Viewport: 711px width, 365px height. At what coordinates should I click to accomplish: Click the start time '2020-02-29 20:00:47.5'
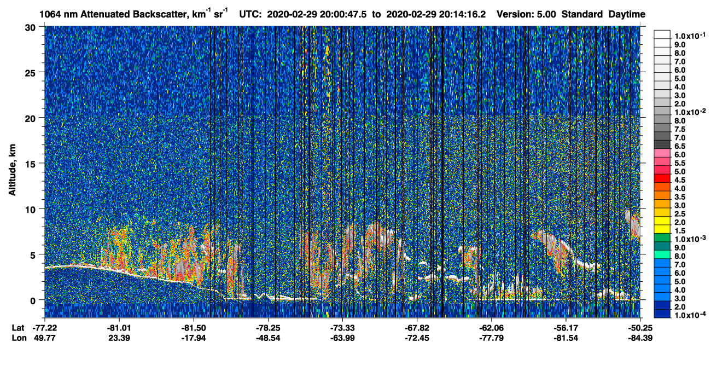click(317, 14)
